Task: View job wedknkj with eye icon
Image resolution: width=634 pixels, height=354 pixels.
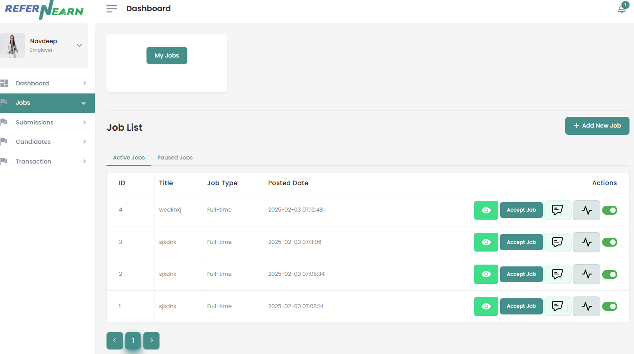Action: click(486, 210)
